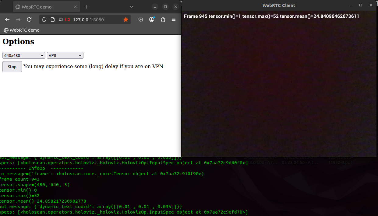Open the 640x480 resolution dropdown
This screenshot has height=216, width=378.
[x=24, y=55]
